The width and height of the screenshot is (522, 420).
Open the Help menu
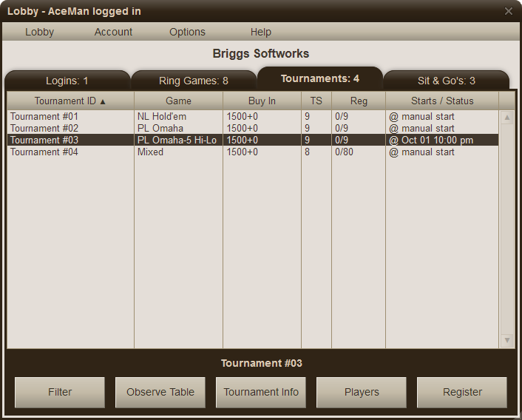tap(260, 32)
